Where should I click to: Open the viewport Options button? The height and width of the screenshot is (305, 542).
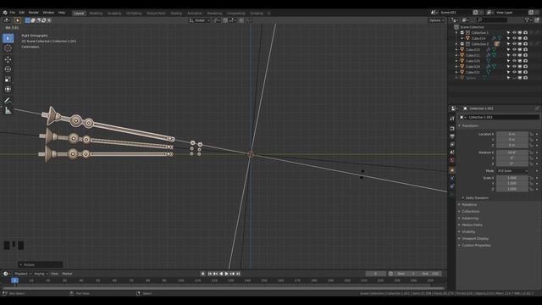point(437,20)
